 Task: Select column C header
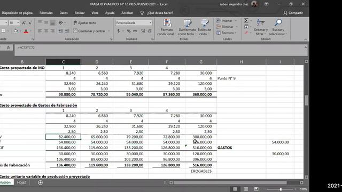click(x=63, y=62)
